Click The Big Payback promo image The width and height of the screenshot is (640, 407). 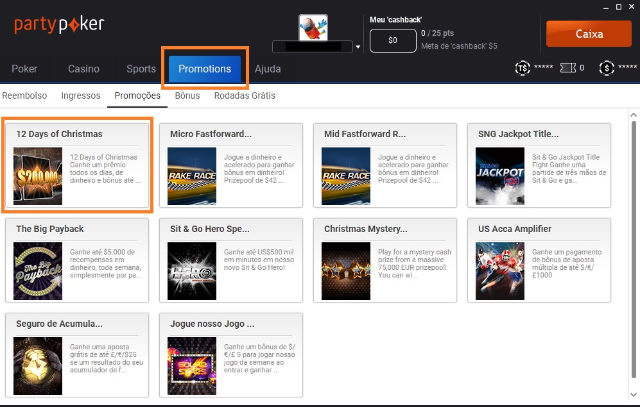(38, 271)
